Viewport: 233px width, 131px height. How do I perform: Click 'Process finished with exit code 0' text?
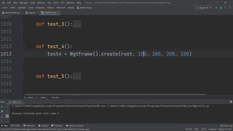pos(35,114)
